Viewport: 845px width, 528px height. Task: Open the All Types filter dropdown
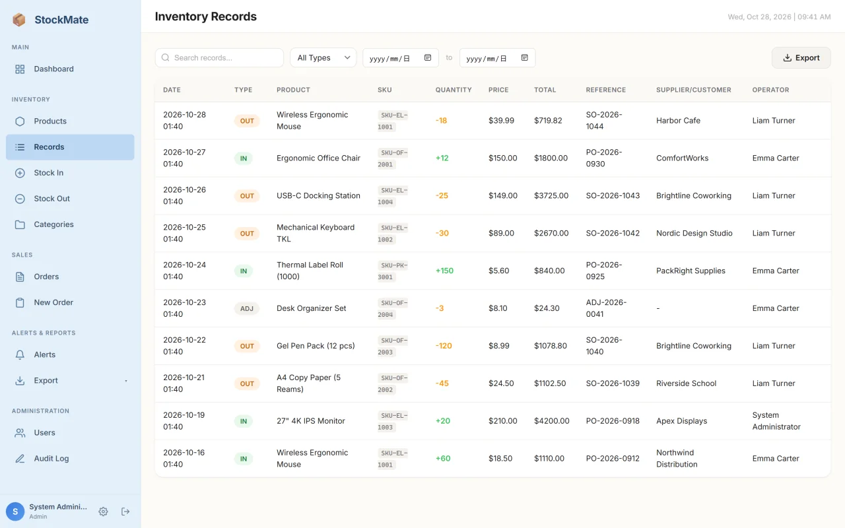(323, 58)
